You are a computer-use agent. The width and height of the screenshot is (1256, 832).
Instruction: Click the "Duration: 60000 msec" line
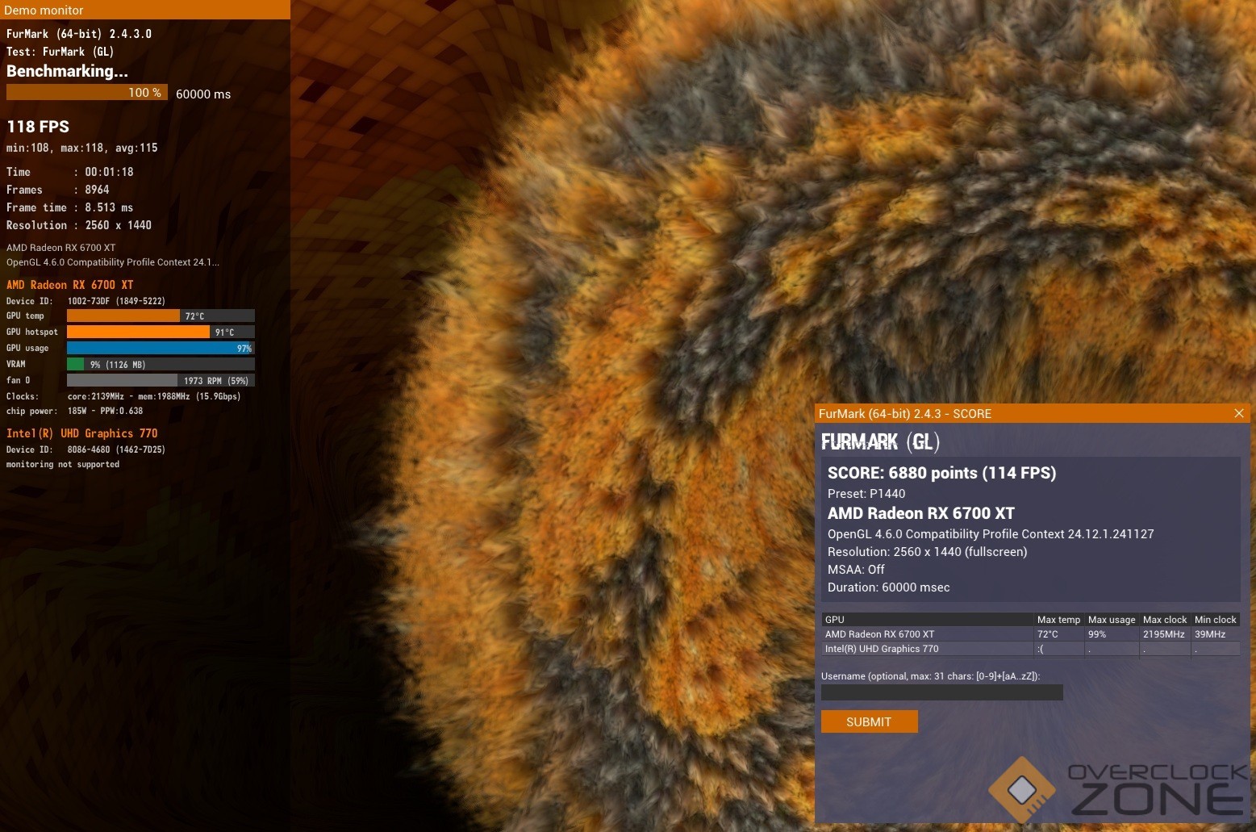tap(889, 587)
